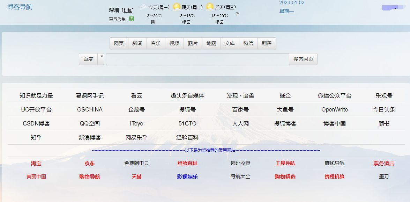Switch to the 音乐 search tab
Image resolution: width=410 pixels, height=202 pixels.
point(156,43)
